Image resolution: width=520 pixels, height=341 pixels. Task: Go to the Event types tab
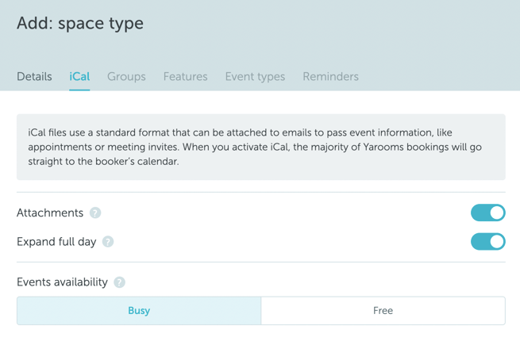(x=255, y=77)
